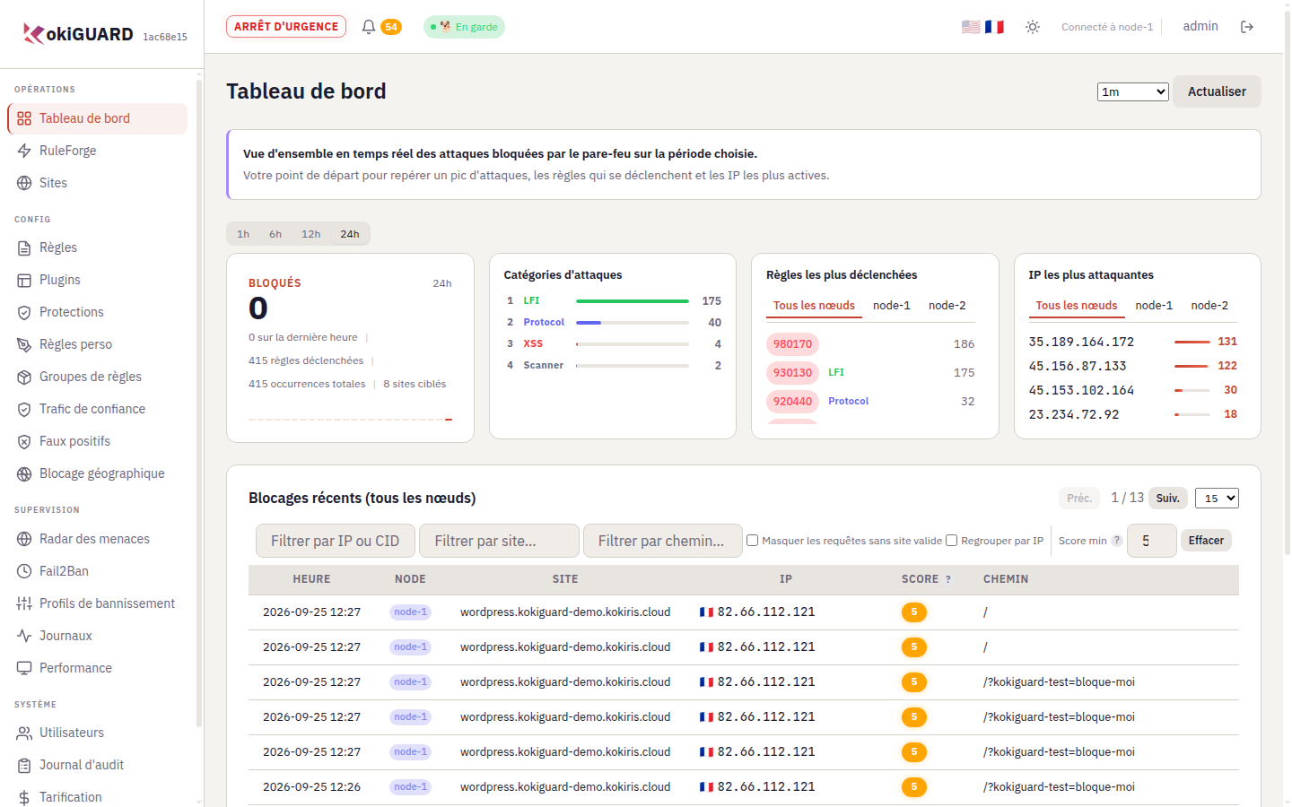Click the Score min help icon
Screen dimensions: 1292x807
click(1117, 541)
